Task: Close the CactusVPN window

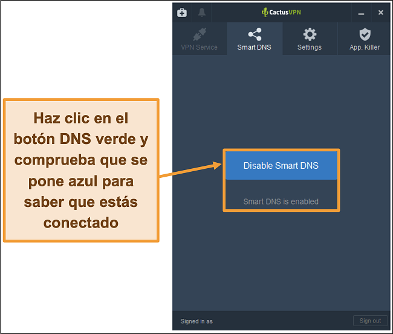Action: (x=380, y=13)
